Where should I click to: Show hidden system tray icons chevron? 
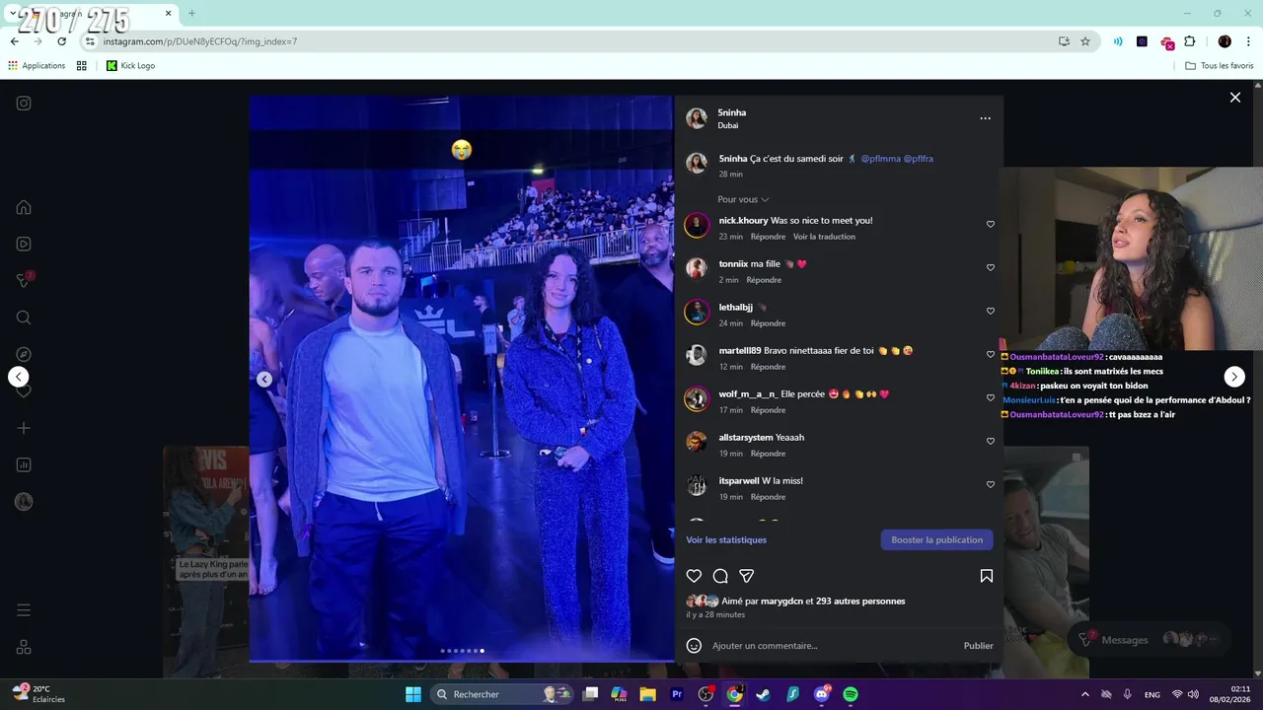[x=1084, y=694]
